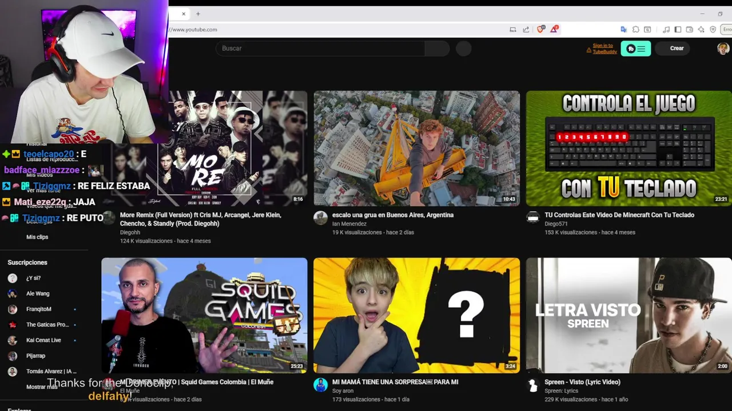Play the yellow question-mark thumbnail
This screenshot has width=732, height=411.
pos(416,315)
